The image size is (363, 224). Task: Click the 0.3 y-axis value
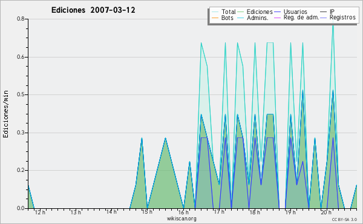tap(21, 133)
